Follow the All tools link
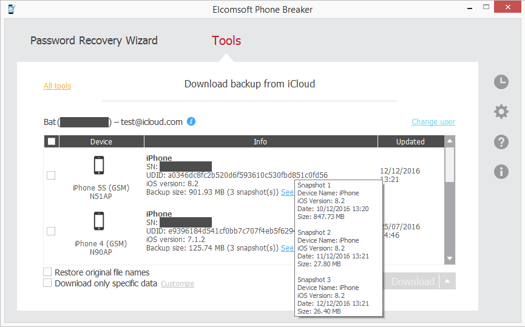The height and width of the screenshot is (327, 525). (x=57, y=86)
